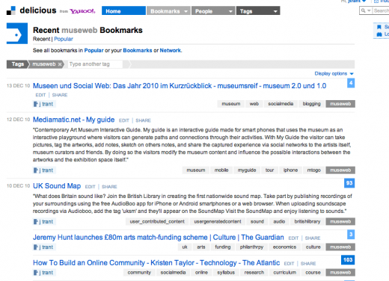Expand the People menu dropdown arrow
The image size is (389, 281).
point(230,11)
